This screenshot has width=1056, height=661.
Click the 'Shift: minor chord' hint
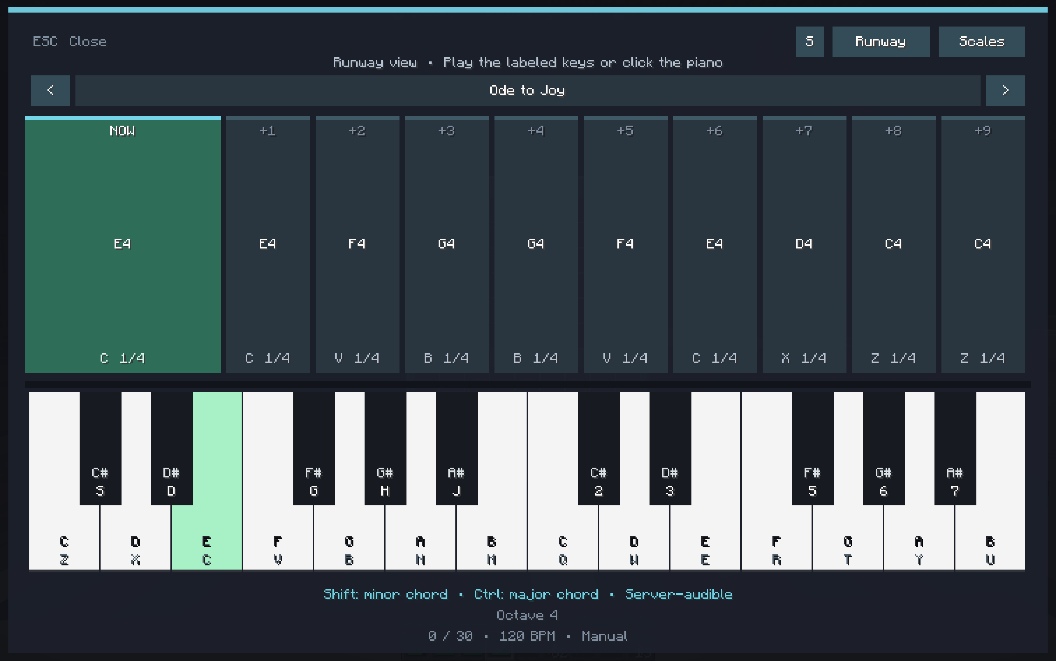386,595
